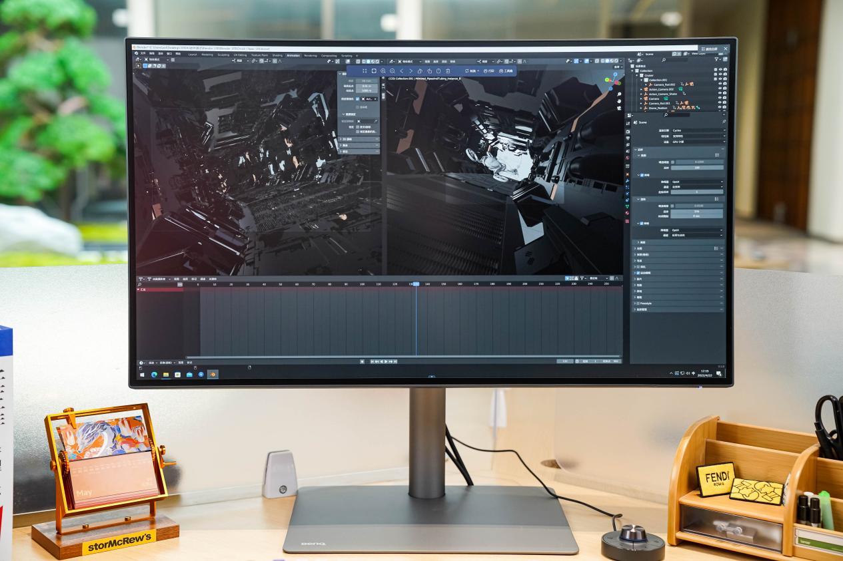Open the render denoiser OptiX dropdown
843x561 pixels.
pos(697,230)
